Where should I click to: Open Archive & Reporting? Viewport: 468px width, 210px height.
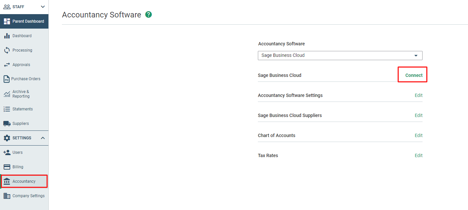(x=24, y=94)
